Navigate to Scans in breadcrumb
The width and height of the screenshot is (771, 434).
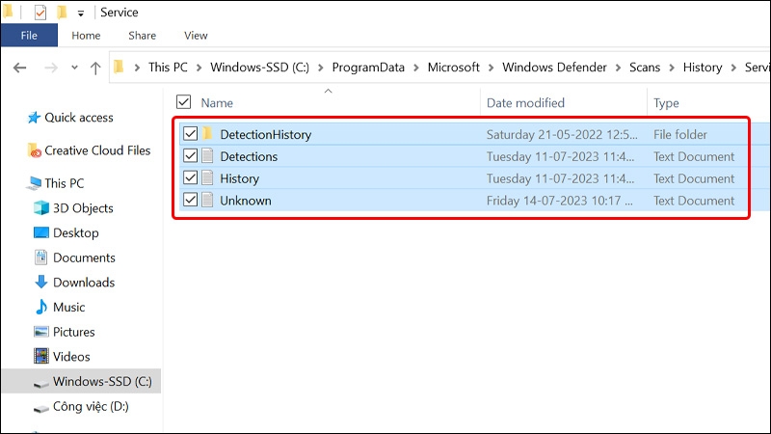[x=645, y=68]
